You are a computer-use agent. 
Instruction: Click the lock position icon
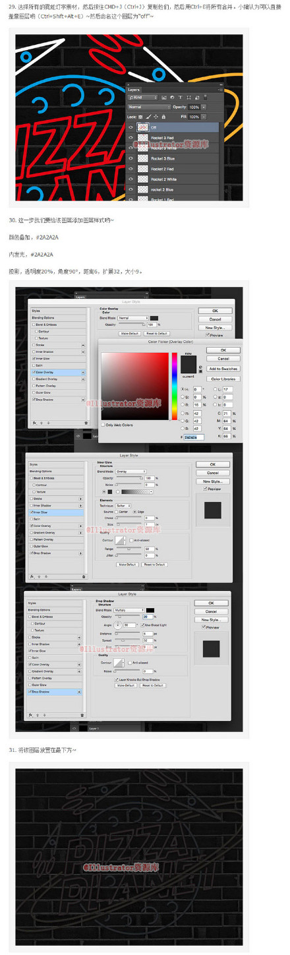[x=156, y=117]
